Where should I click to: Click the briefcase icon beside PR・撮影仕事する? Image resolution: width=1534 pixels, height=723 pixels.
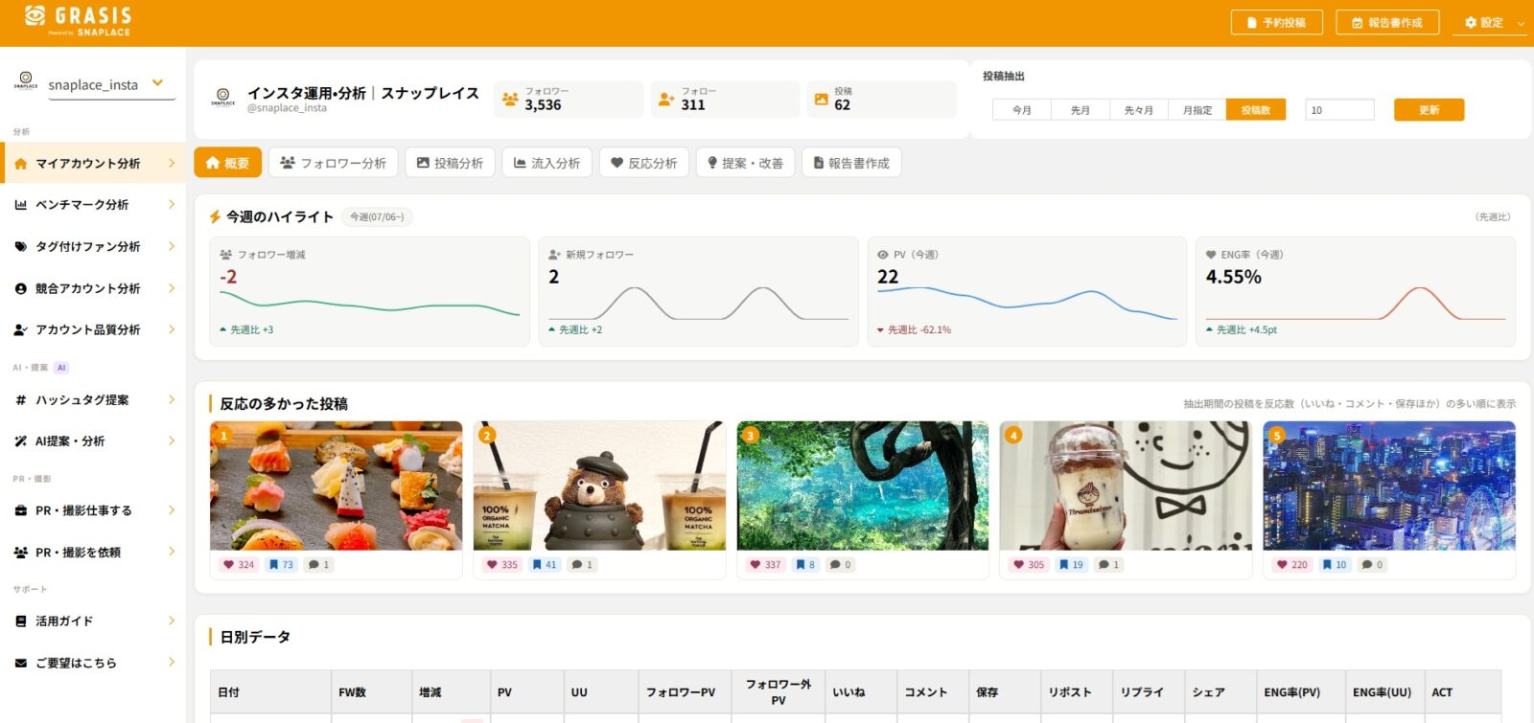pos(20,510)
